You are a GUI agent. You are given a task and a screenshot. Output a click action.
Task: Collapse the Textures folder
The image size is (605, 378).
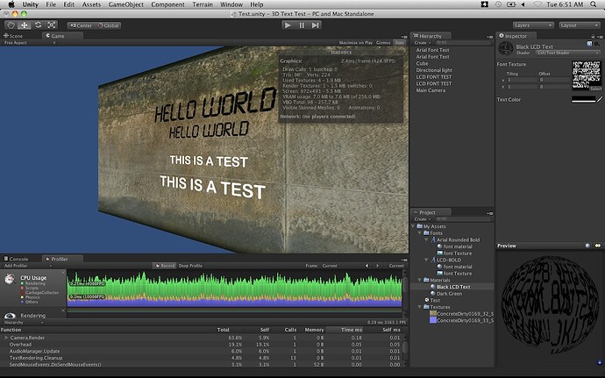pyautogui.click(x=420, y=307)
